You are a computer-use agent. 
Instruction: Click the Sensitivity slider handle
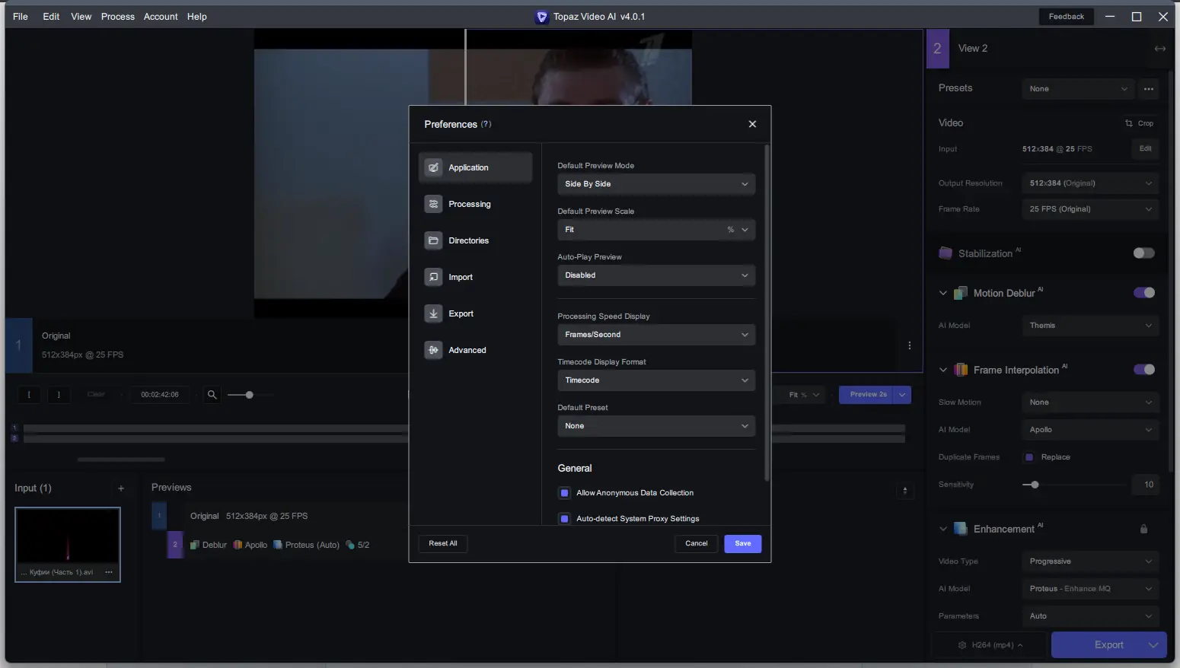coord(1035,485)
